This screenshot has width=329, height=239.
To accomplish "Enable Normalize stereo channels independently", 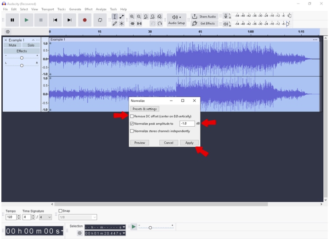I will (132, 131).
